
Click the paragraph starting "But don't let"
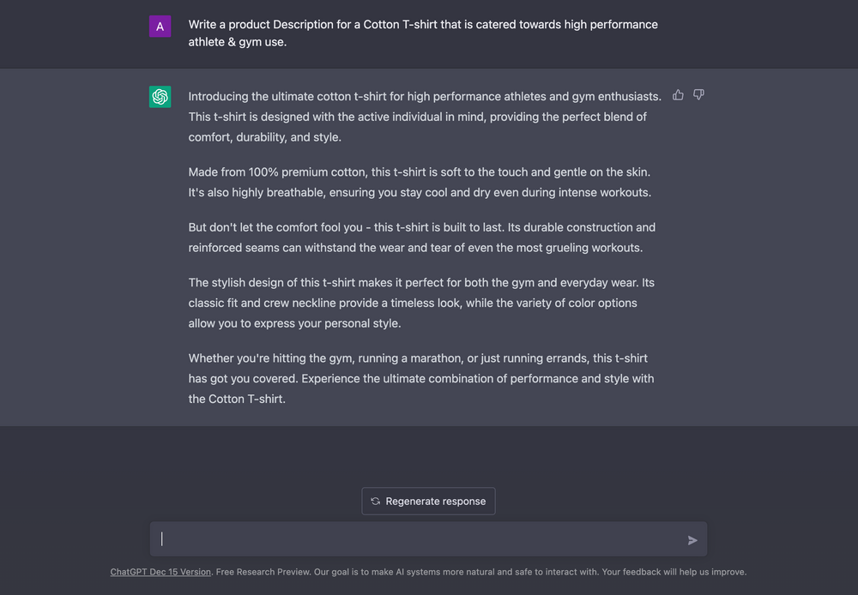421,237
